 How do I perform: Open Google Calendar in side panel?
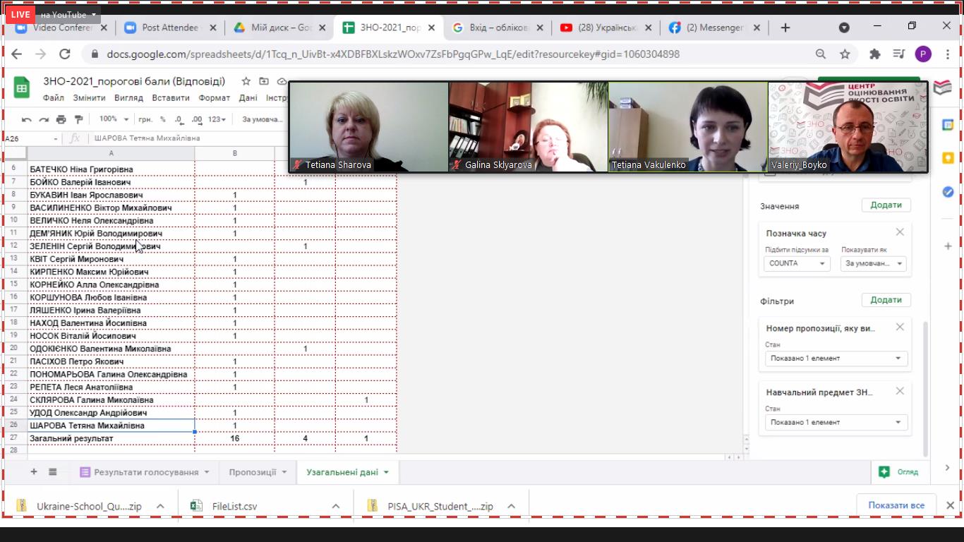click(948, 125)
